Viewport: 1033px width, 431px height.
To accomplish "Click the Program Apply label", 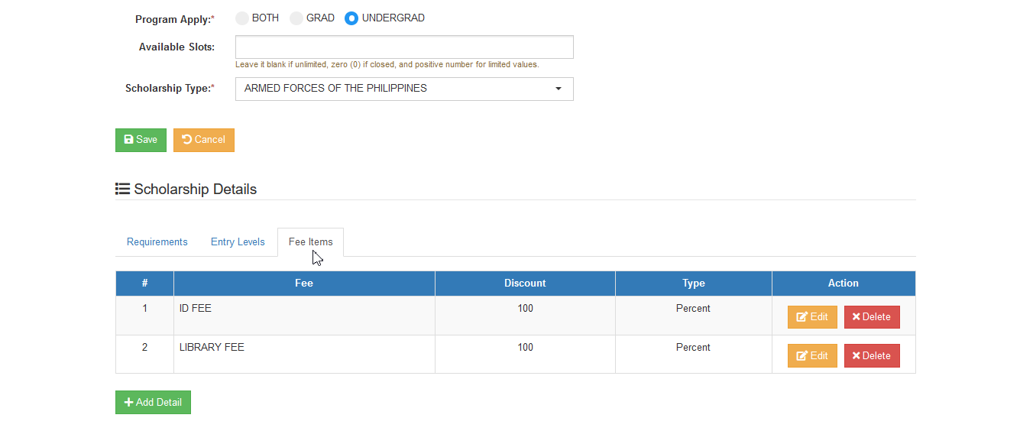I will [175, 19].
